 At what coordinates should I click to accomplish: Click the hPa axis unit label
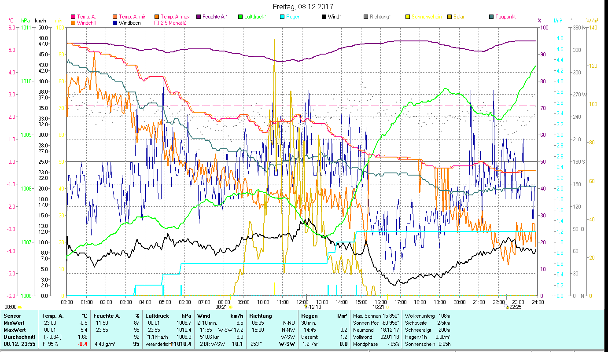26,21
